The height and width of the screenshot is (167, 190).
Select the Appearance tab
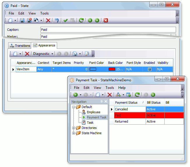pos(44,45)
